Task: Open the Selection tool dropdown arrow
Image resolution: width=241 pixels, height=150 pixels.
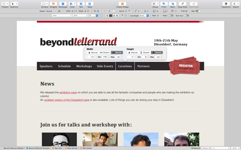Action: 17,4
